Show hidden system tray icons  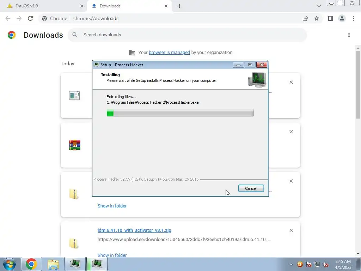pos(291,264)
